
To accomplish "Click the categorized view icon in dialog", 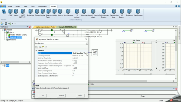I will pyautogui.click(x=36, y=47).
